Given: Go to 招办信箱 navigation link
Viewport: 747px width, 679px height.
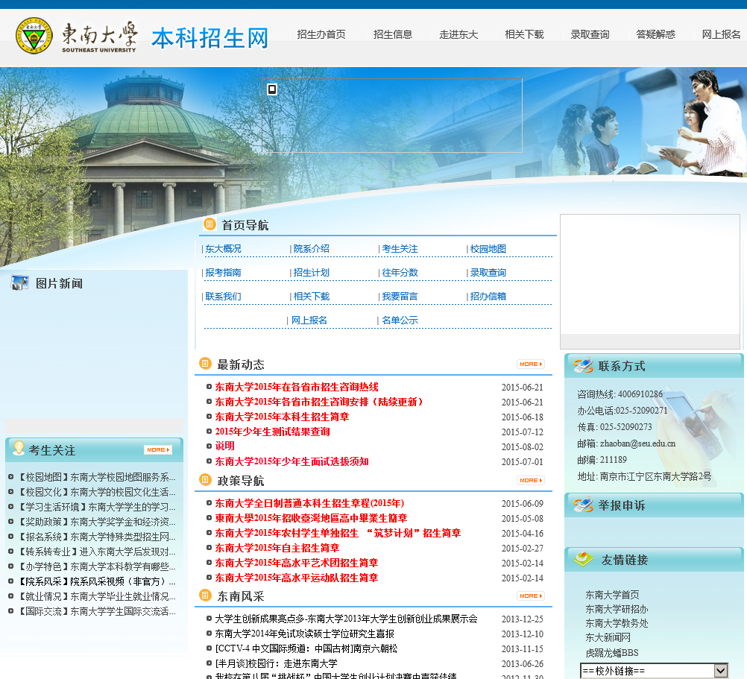Looking at the screenshot, I should 488,297.
